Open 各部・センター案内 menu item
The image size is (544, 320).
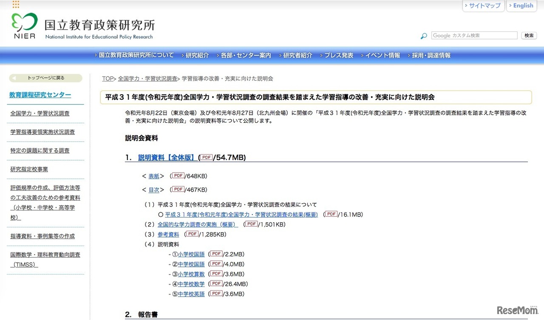[x=246, y=55]
